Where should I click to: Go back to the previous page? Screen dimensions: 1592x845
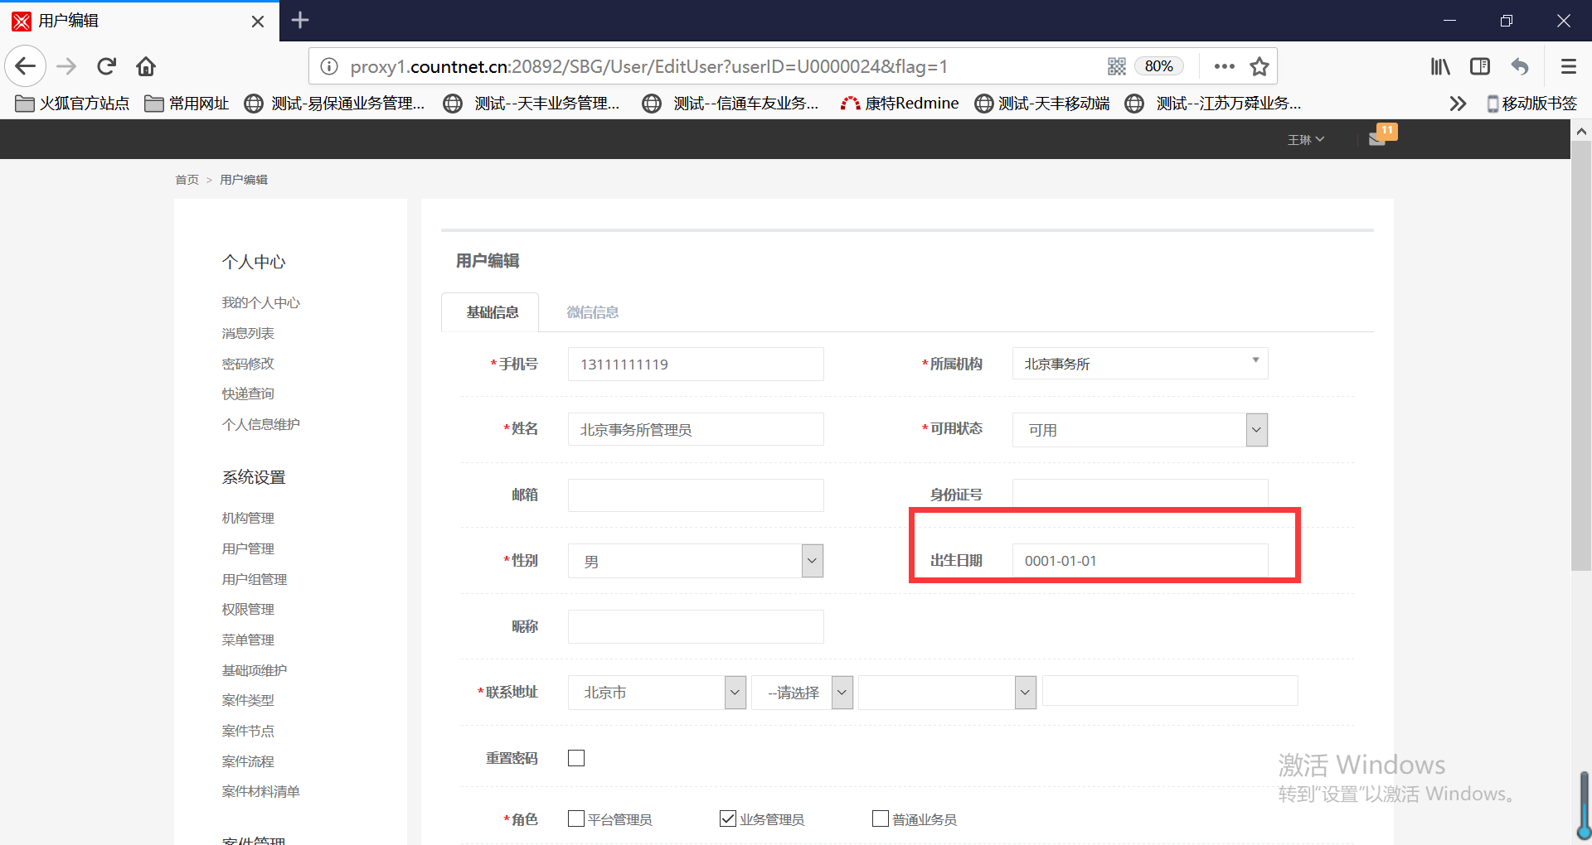pyautogui.click(x=26, y=66)
